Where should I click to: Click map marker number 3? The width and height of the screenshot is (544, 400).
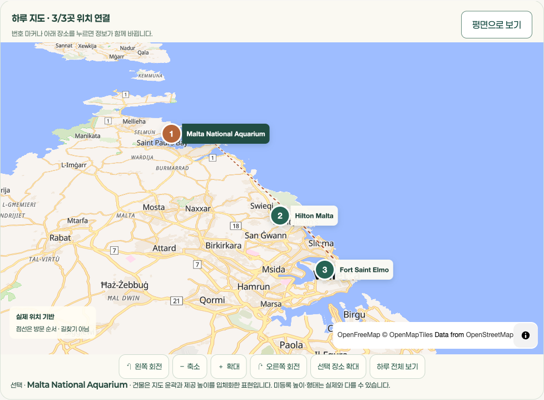325,270
